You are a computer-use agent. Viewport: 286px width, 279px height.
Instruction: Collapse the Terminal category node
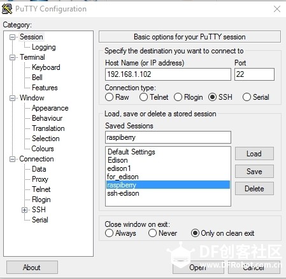point(13,57)
